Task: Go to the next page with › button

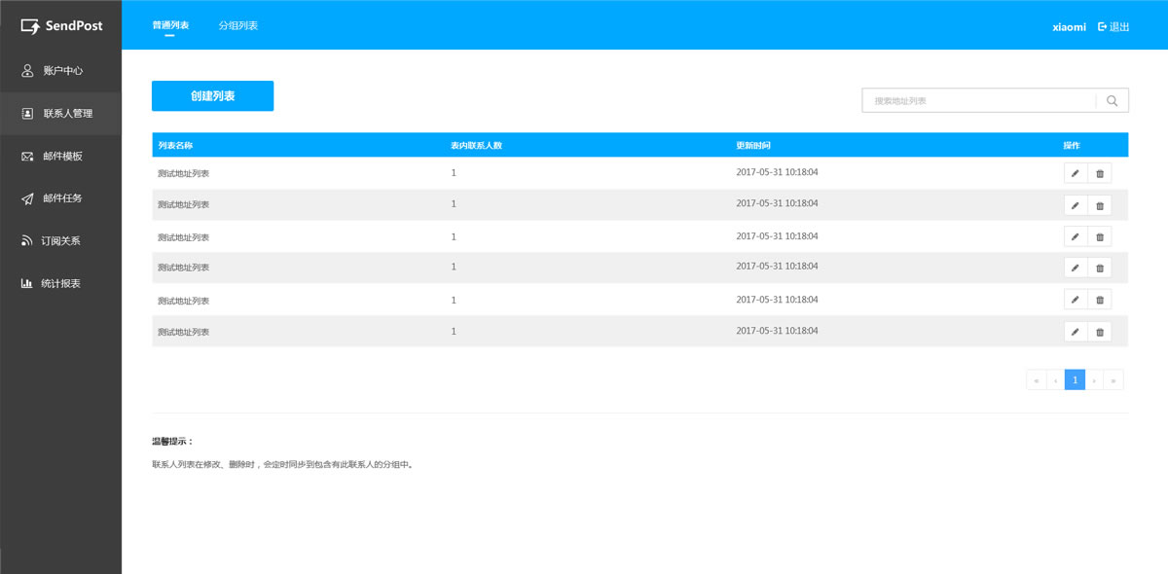Action: (x=1094, y=379)
